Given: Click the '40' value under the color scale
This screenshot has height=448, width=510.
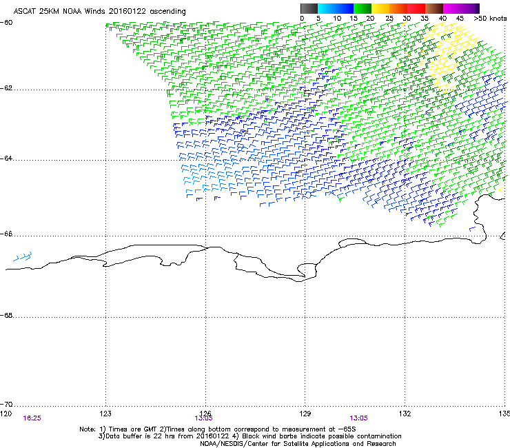Looking at the screenshot, I should point(442,19).
